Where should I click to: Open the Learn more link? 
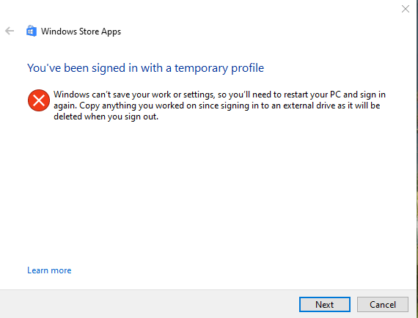pyautogui.click(x=49, y=270)
